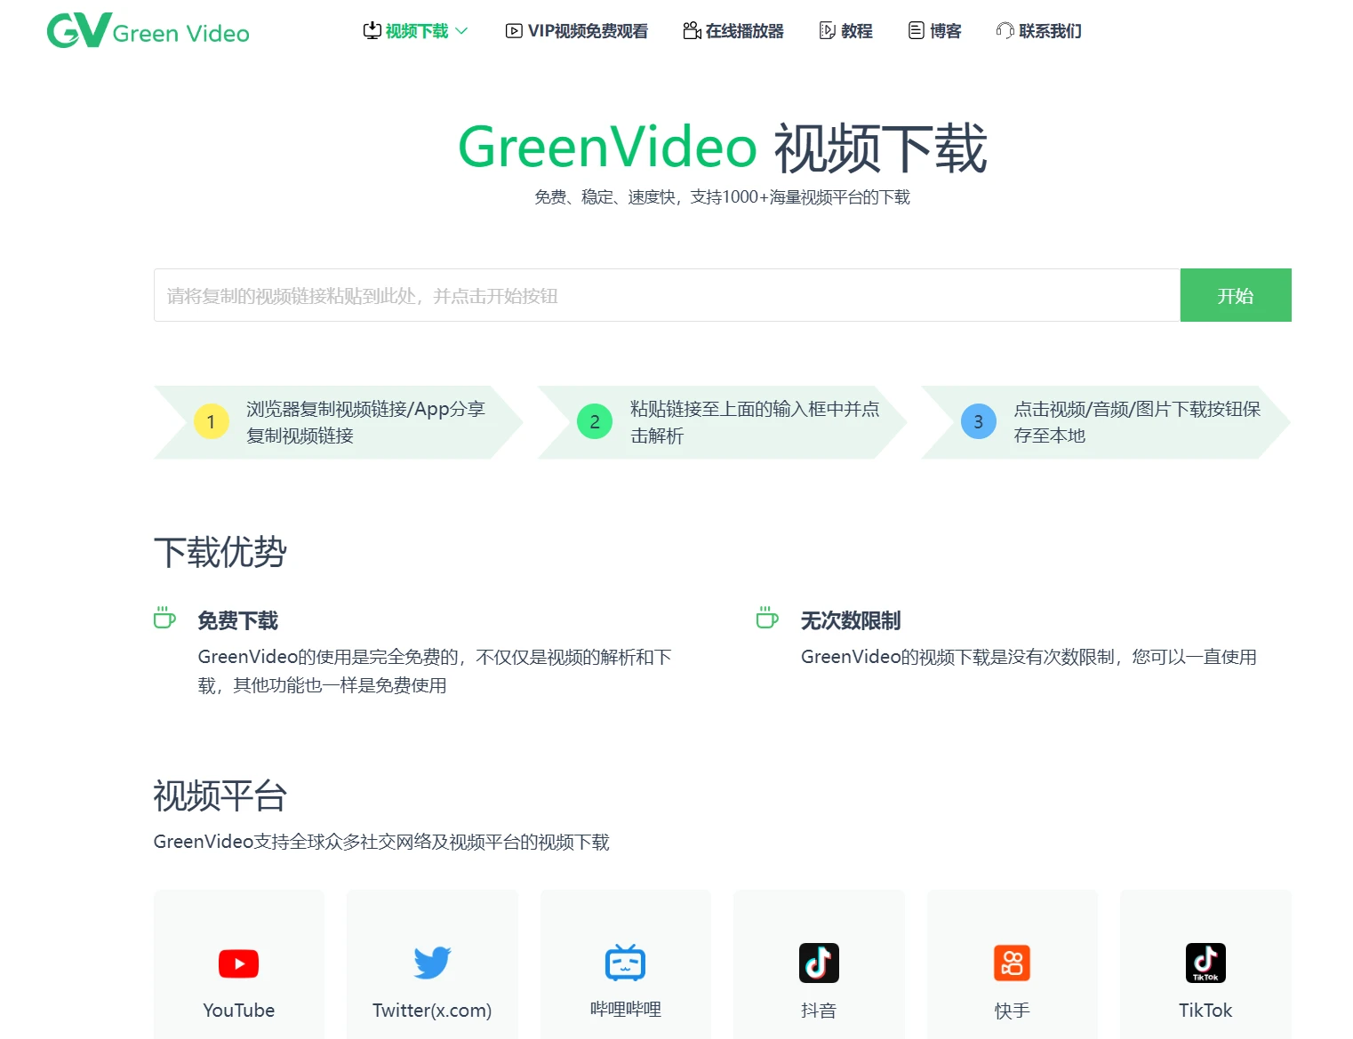Focus the video link input field
Viewport: 1353px width, 1039px height.
[x=667, y=295]
